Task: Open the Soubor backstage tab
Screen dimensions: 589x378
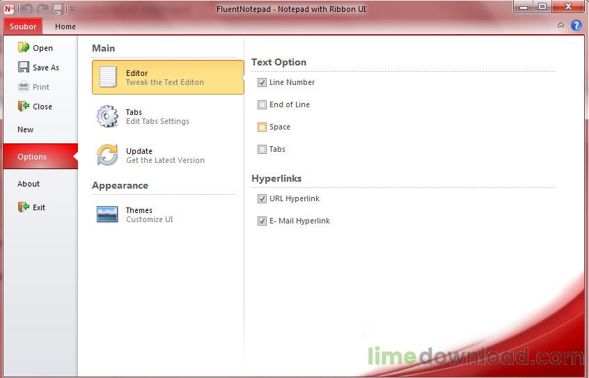Action: click(x=23, y=26)
